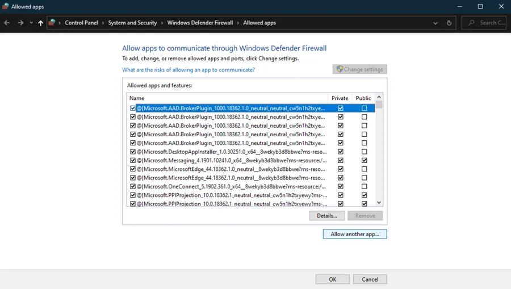Click the forward navigation arrow
This screenshot has width=511, height=289.
[20, 23]
